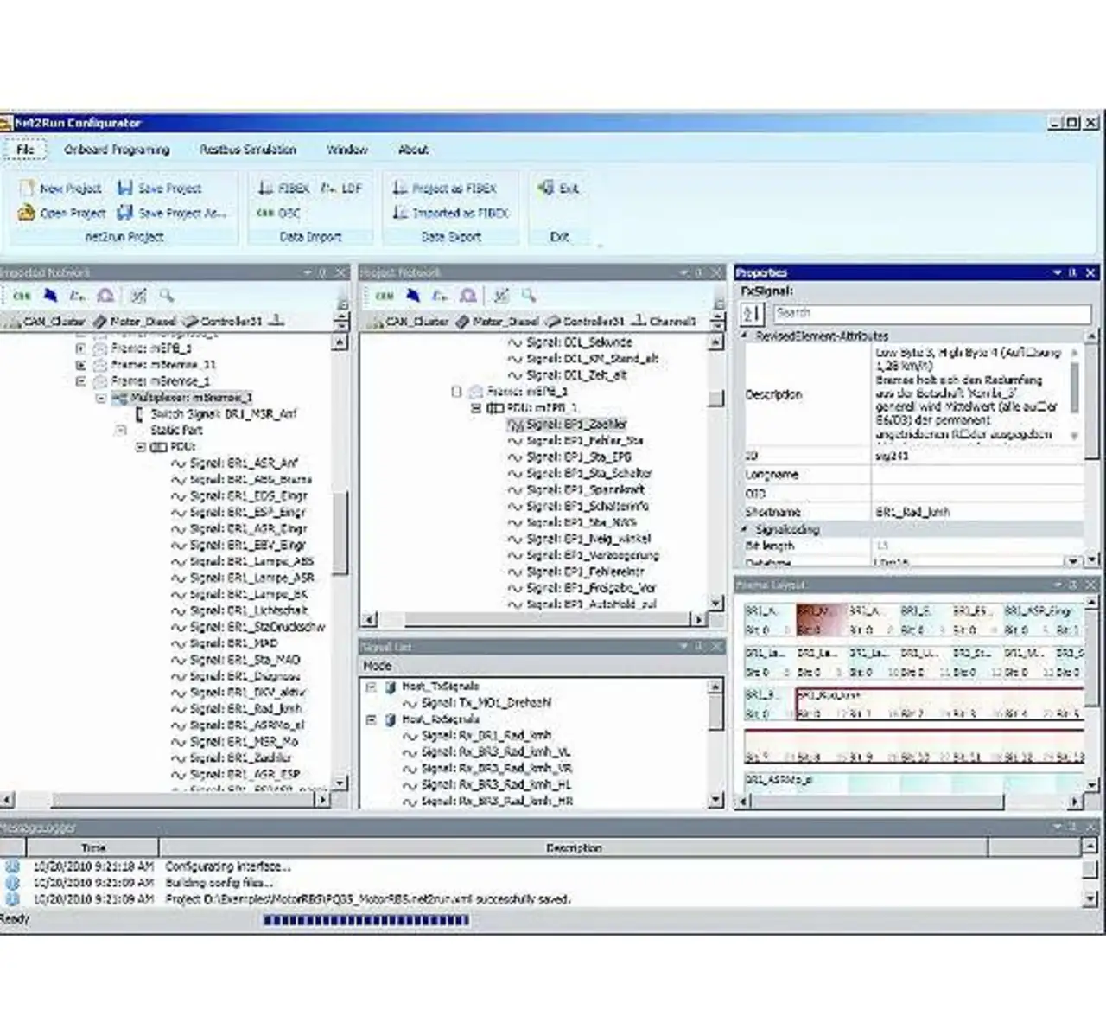Select Signal: EP1_Zaehler in Project Network
The width and height of the screenshot is (1106, 1029).
568,424
